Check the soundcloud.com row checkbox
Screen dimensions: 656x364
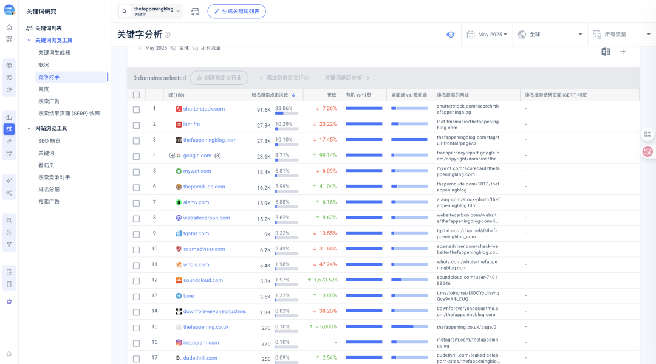tap(137, 281)
